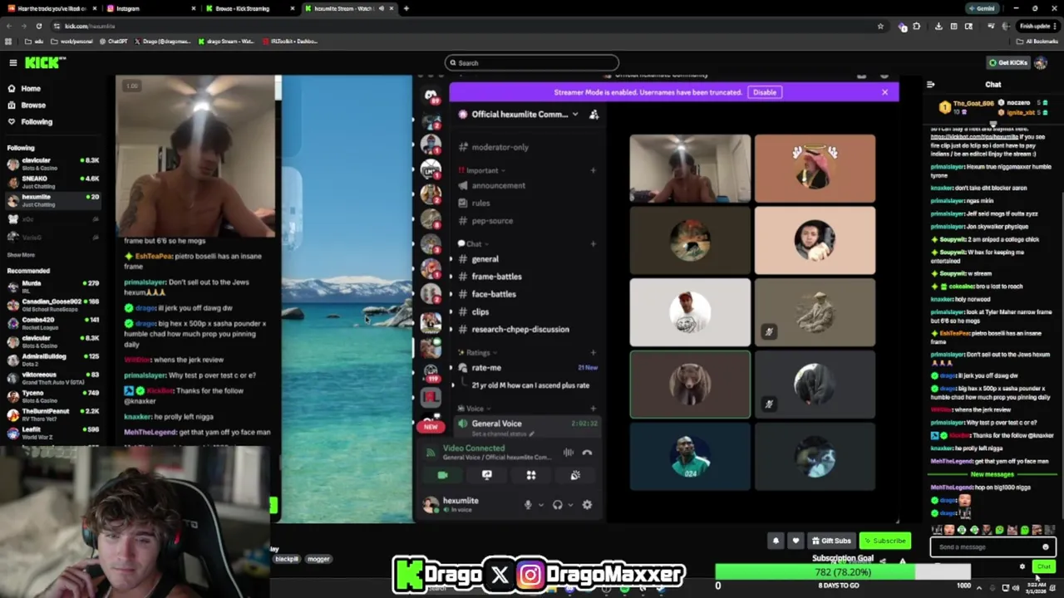This screenshot has height=598, width=1064.
Task: Add a channel to the Chat category
Action: point(593,243)
